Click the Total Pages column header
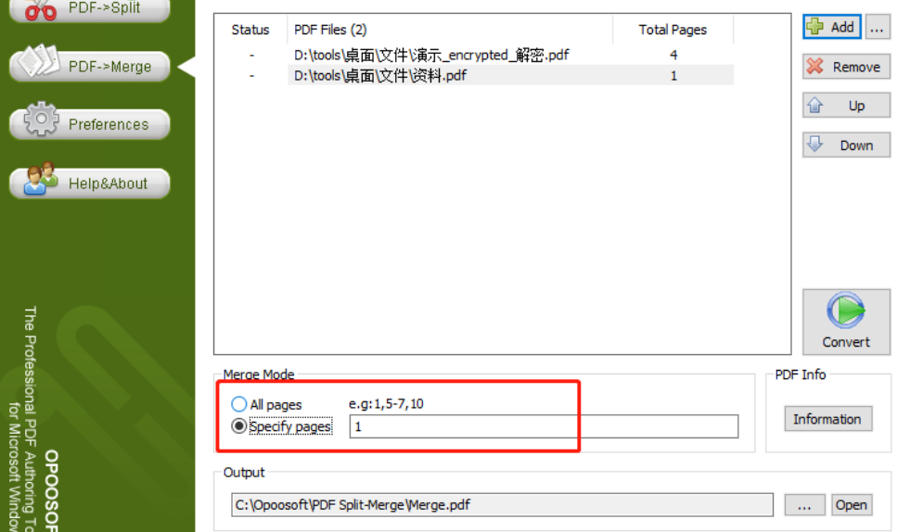The image size is (897, 532). point(673,30)
